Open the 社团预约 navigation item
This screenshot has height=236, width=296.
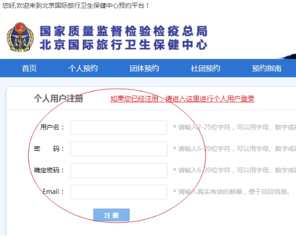tap(205, 68)
